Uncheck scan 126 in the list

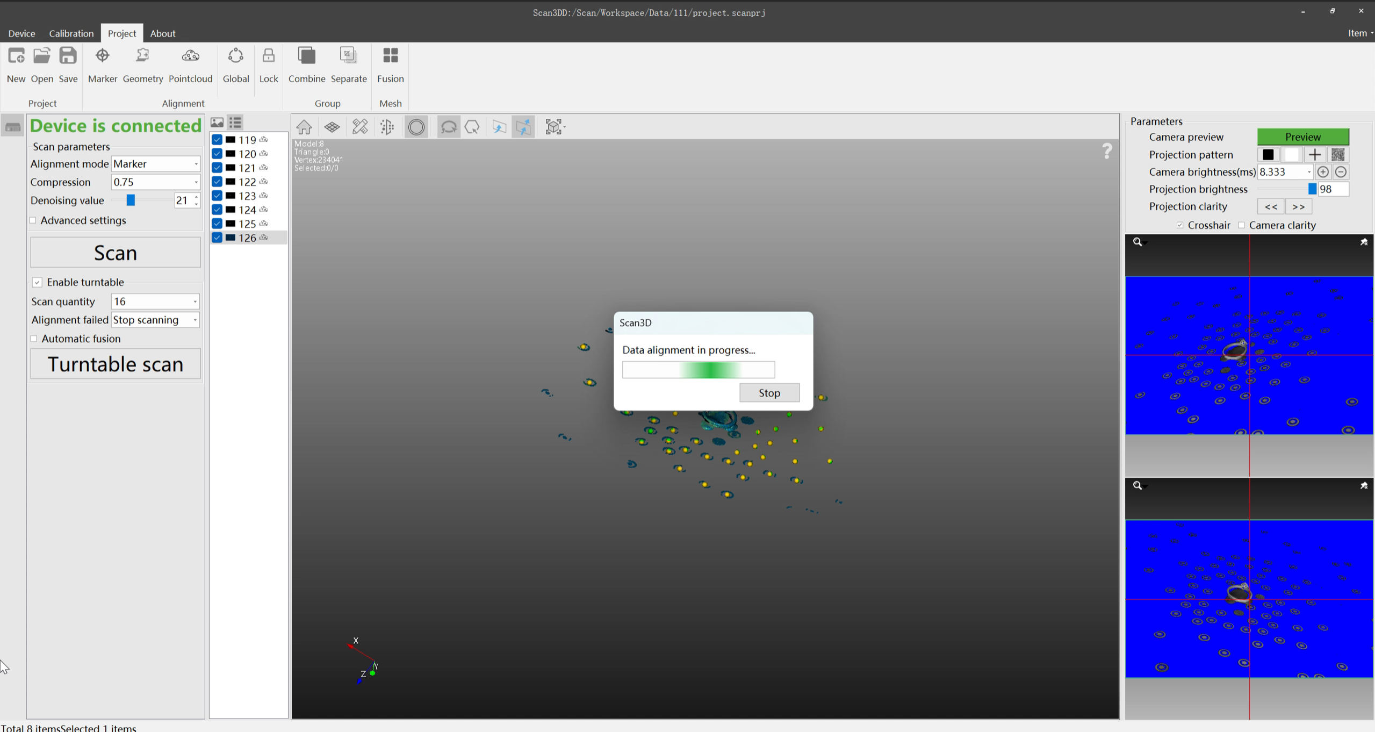217,238
